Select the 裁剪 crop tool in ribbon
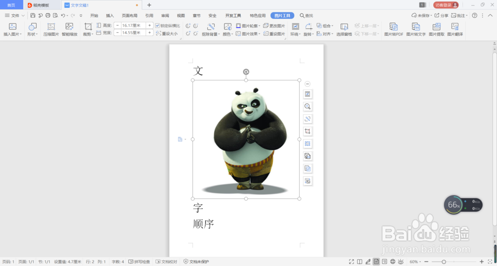Screen dimensions: 497x266 click(88, 30)
